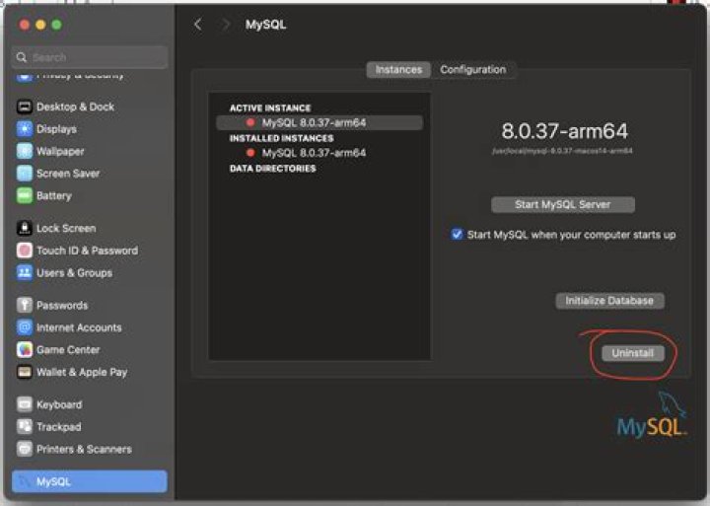The image size is (710, 506).
Task: Toggle Start MySQL when computer starts up
Action: click(457, 234)
